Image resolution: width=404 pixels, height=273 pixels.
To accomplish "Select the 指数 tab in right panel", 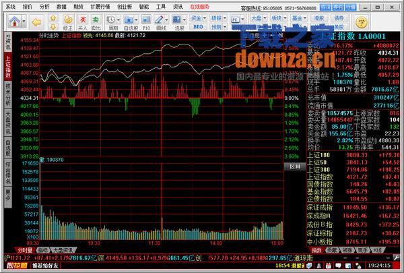I will pos(316,250).
